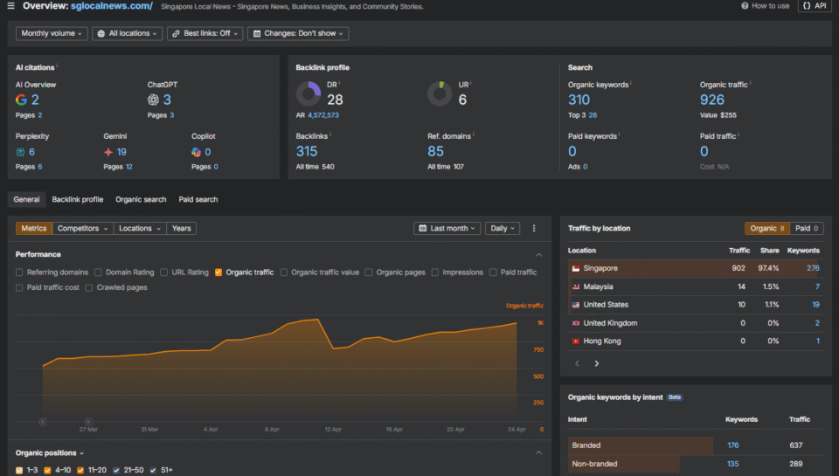
Task: Open the Organic keywords count 310
Action: pos(579,100)
